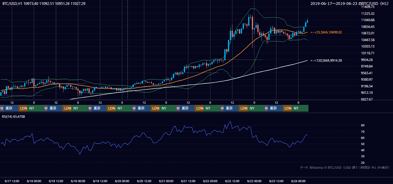Image resolution: width=393 pixels, height=184 pixels.
Task: Click RSI scale value 70
Action: pos(363,132)
